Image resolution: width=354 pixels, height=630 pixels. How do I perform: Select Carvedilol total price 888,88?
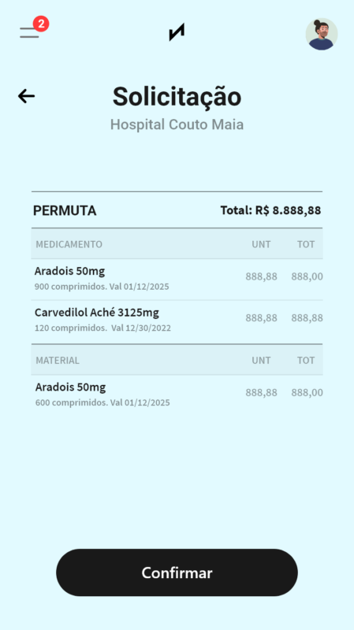pos(307,318)
